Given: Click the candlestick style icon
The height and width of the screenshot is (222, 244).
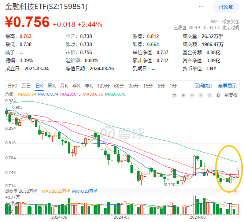Looking at the screenshot, I should point(219,95).
